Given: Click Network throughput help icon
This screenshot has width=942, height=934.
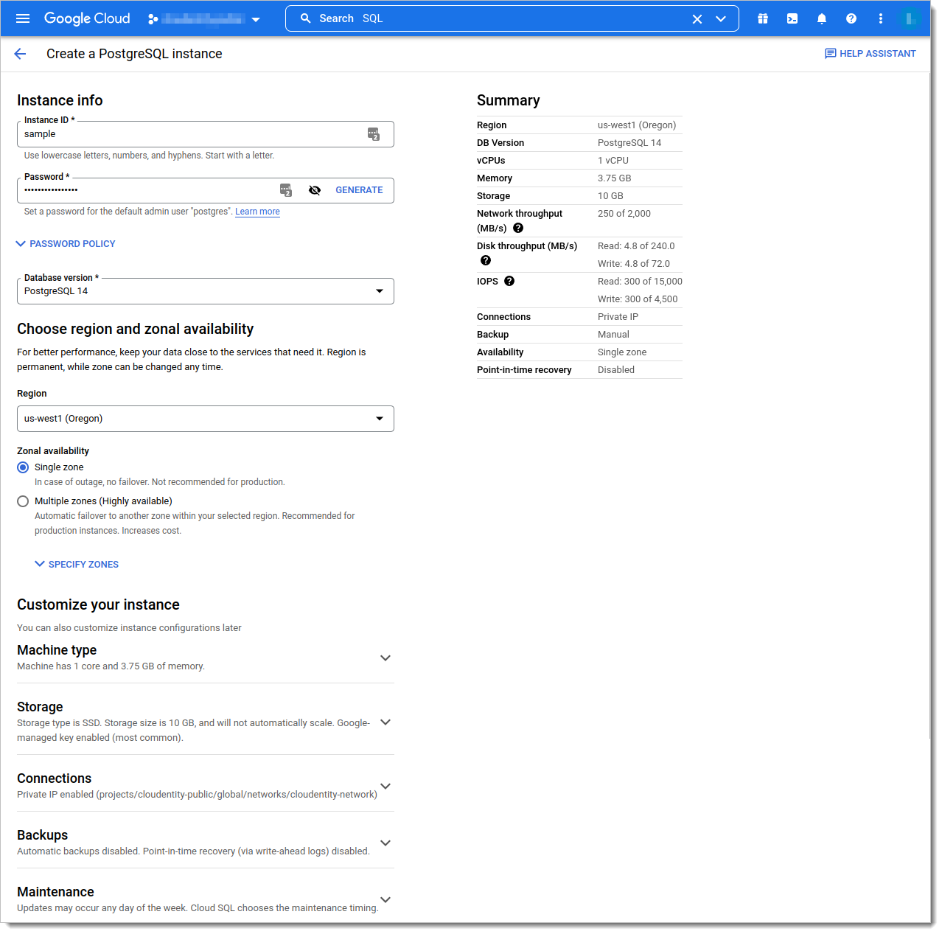Looking at the screenshot, I should click(518, 228).
